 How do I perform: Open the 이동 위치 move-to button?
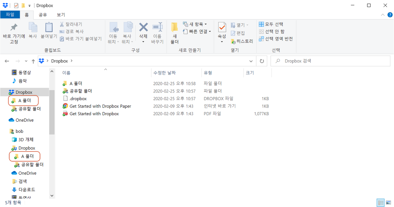[x=114, y=33]
